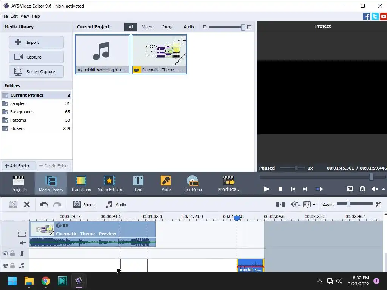Adjust the playback speed slider
Image resolution: width=387 pixels, height=290 pixels.
[x=296, y=168]
